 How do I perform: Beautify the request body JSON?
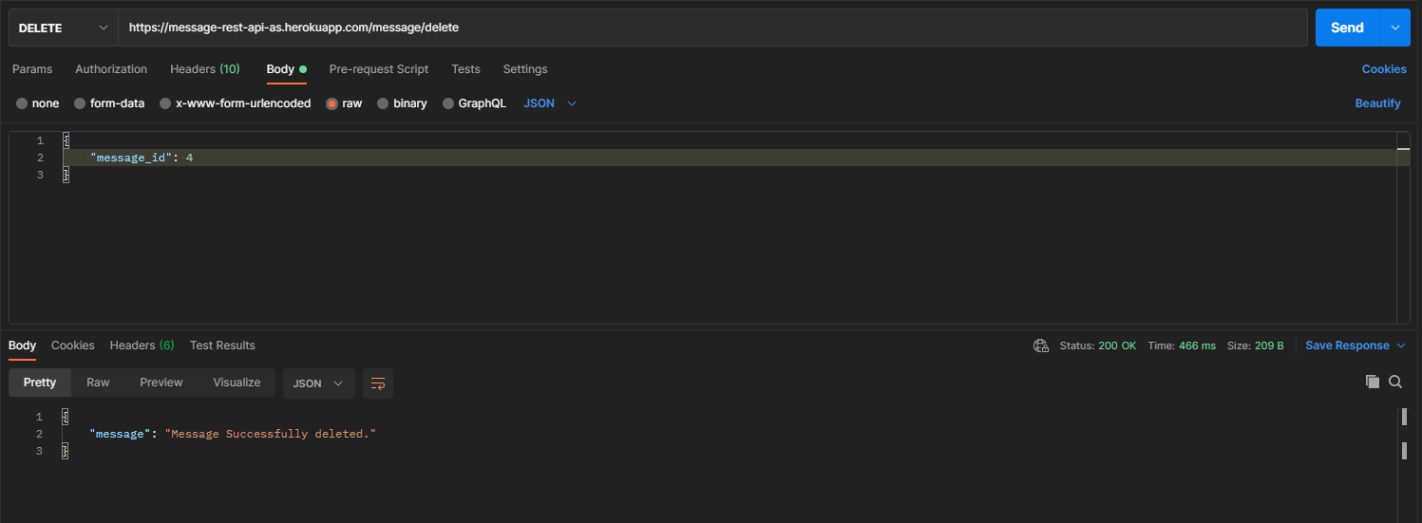tap(1377, 103)
